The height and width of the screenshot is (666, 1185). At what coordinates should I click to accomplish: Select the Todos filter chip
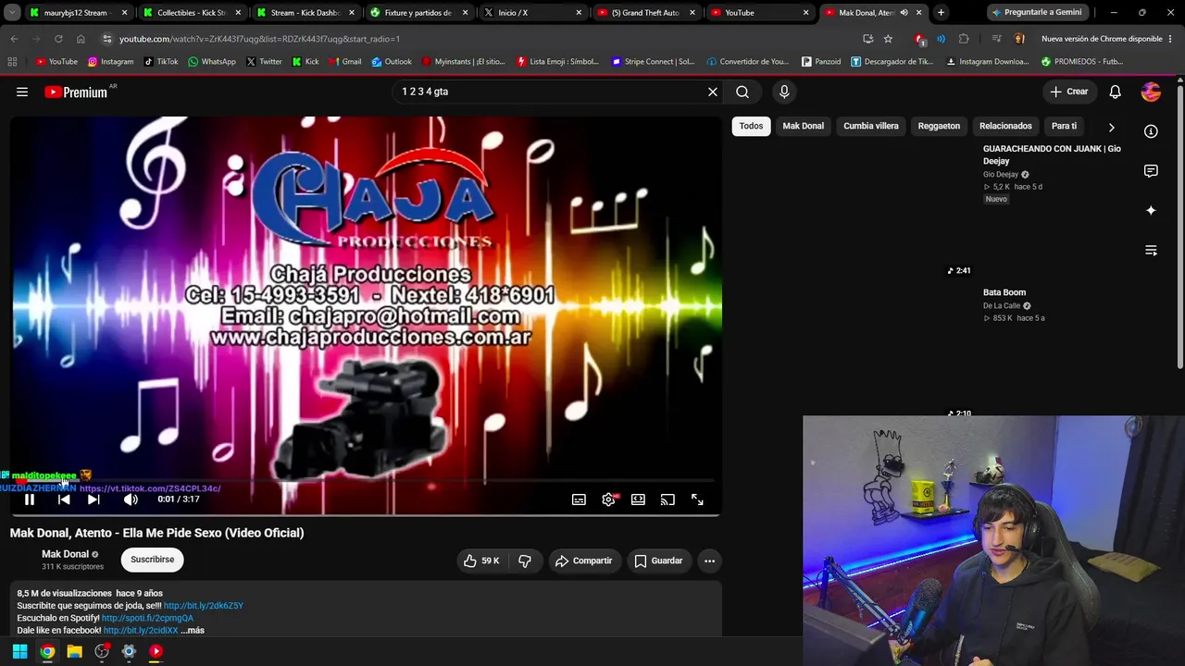tap(751, 126)
